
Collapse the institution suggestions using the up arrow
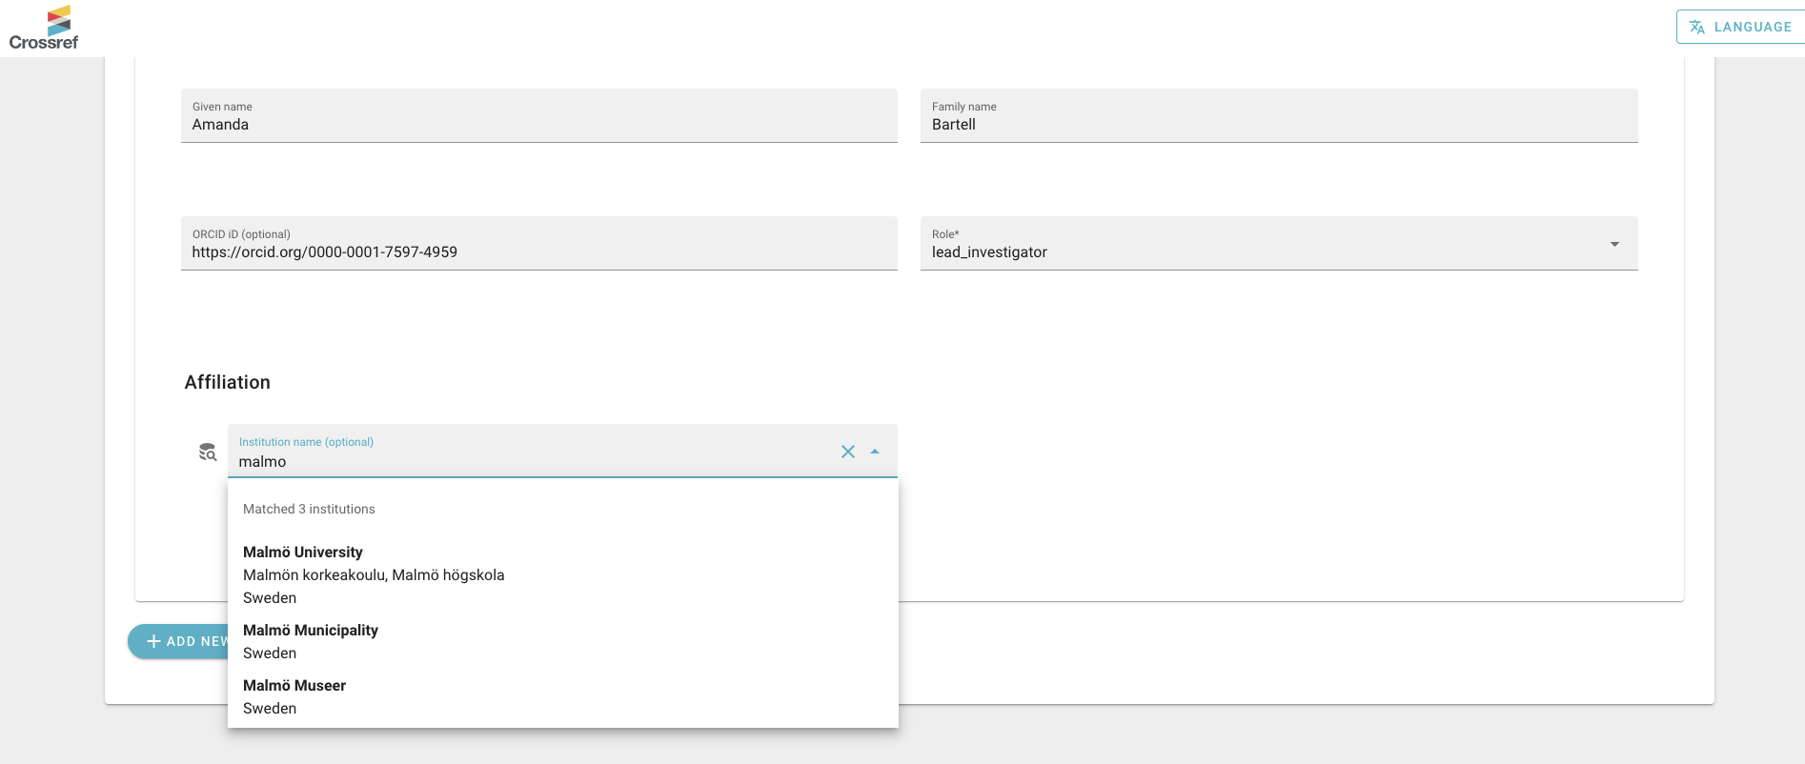click(x=875, y=452)
